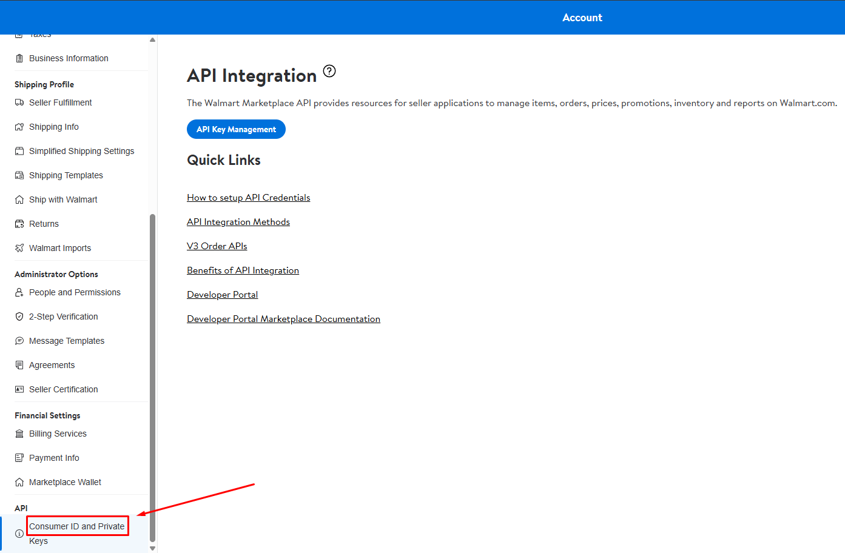Select Consumer ID and Private Keys
The width and height of the screenshot is (845, 553).
[x=77, y=534]
